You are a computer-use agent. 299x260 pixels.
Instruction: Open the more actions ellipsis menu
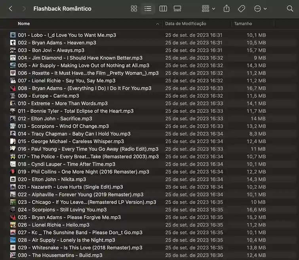pyautogui.click(x=260, y=9)
